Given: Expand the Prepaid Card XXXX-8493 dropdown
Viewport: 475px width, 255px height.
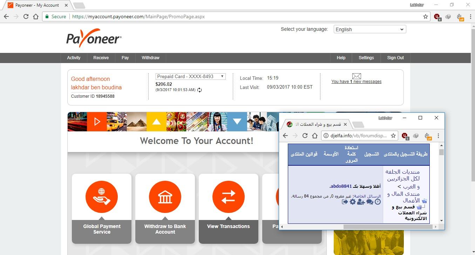Looking at the screenshot, I should [190, 76].
